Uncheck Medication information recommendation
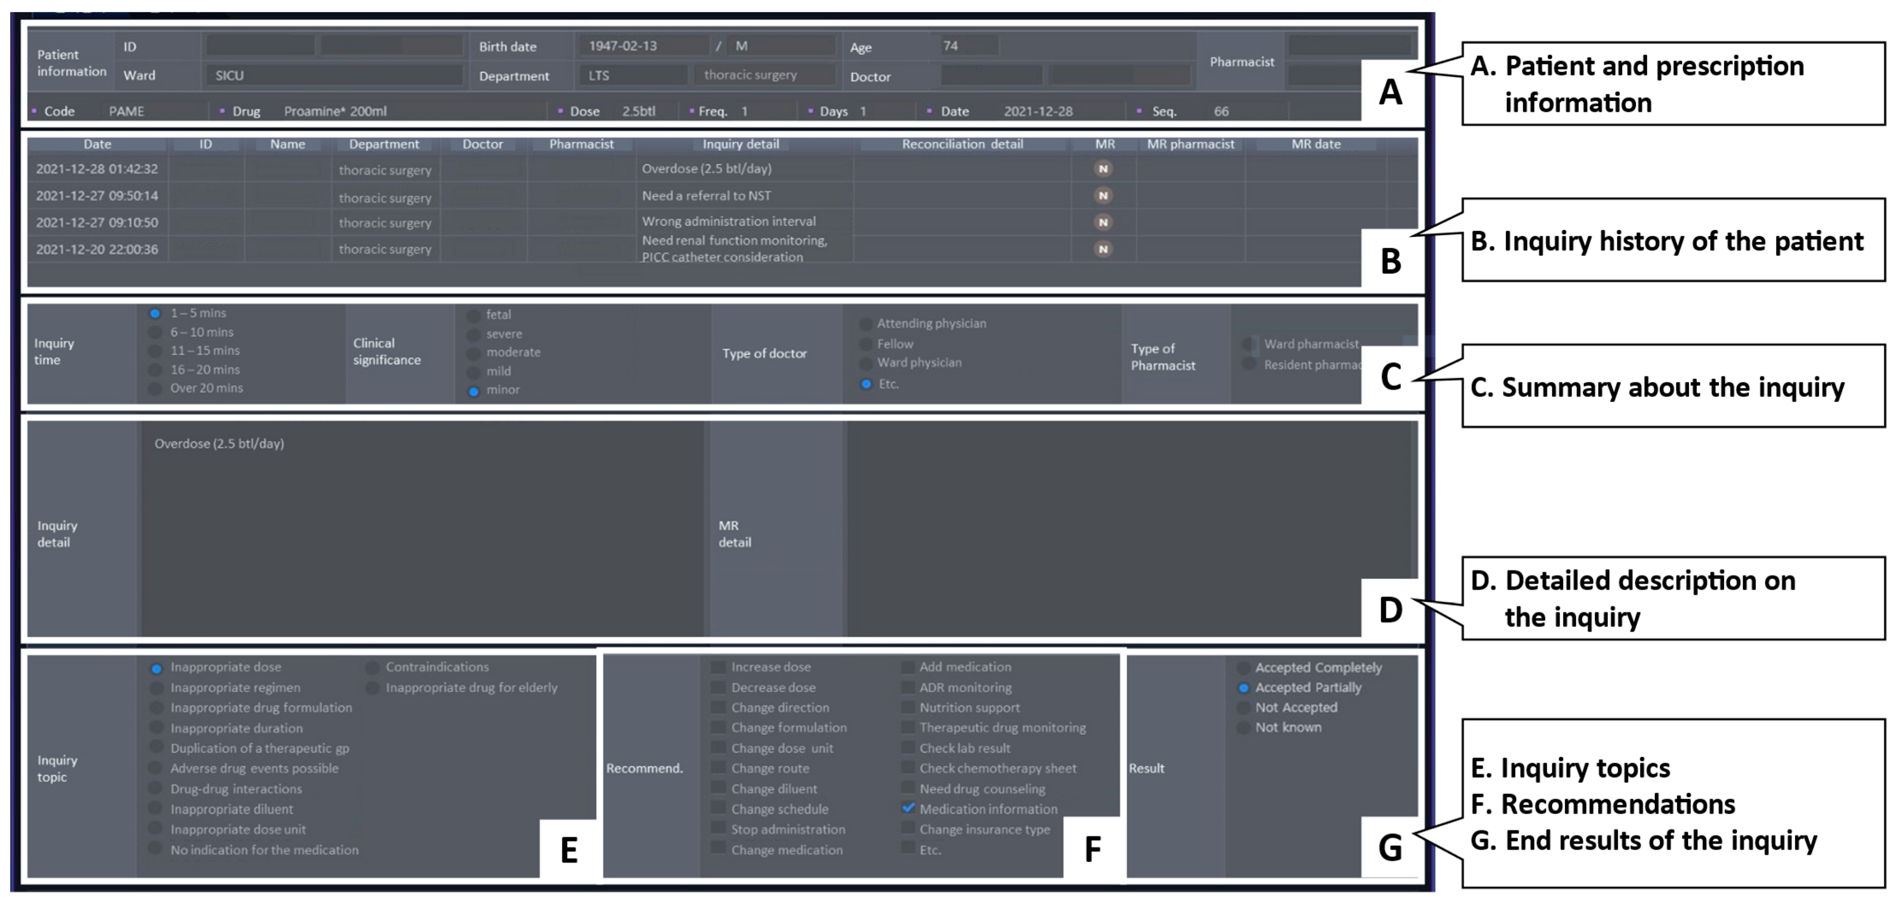1896x901 pixels. tap(909, 808)
